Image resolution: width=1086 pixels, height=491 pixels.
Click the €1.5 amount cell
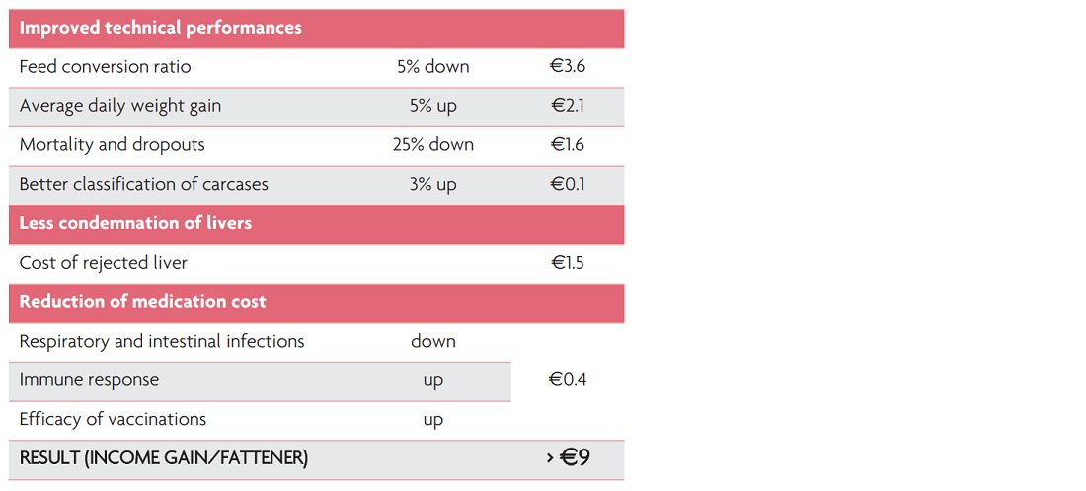tap(568, 263)
